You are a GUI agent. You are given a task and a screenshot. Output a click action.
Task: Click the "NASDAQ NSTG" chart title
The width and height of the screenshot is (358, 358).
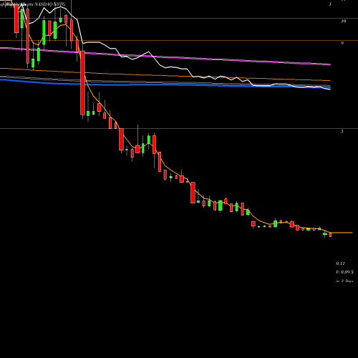[50, 4]
